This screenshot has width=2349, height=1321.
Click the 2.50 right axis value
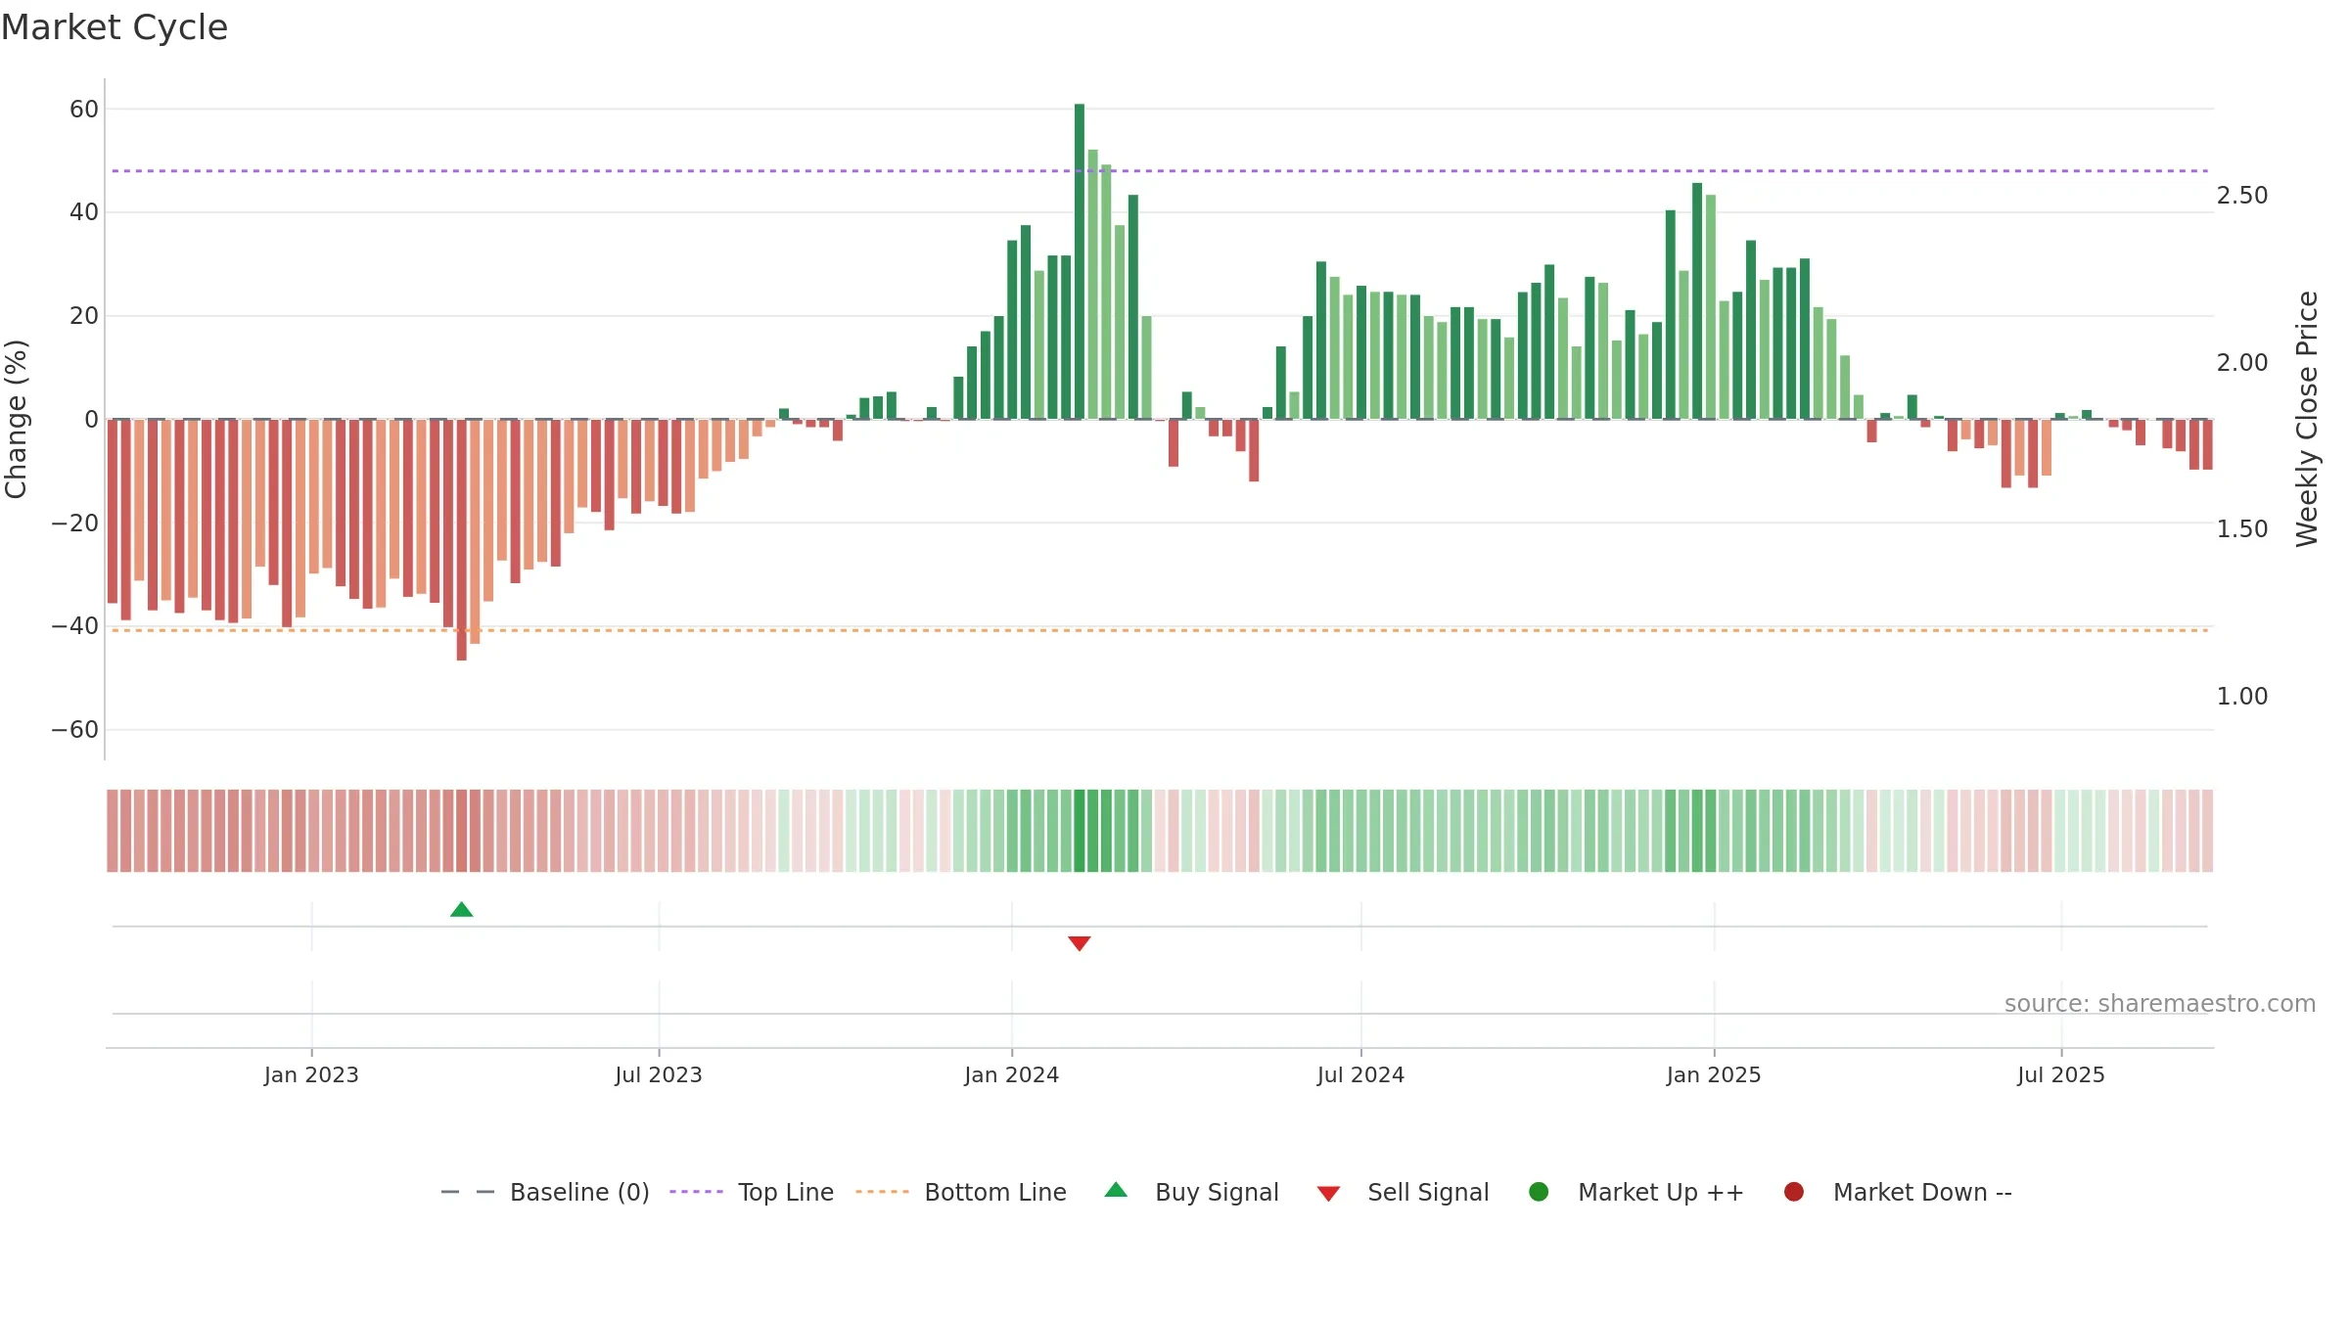[x=2242, y=196]
